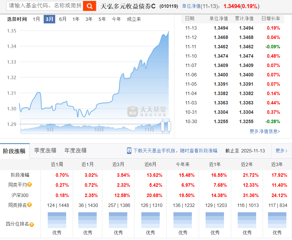Image resolution: width=292 pixels, height=240 pixels.
Task: Click the help icon beside 同类平均
Action: 29,185
